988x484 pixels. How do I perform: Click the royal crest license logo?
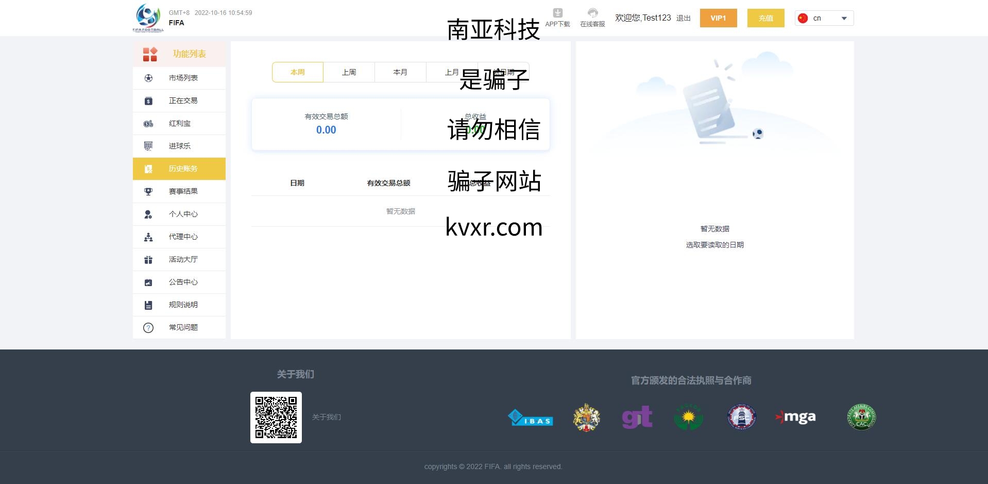(586, 417)
